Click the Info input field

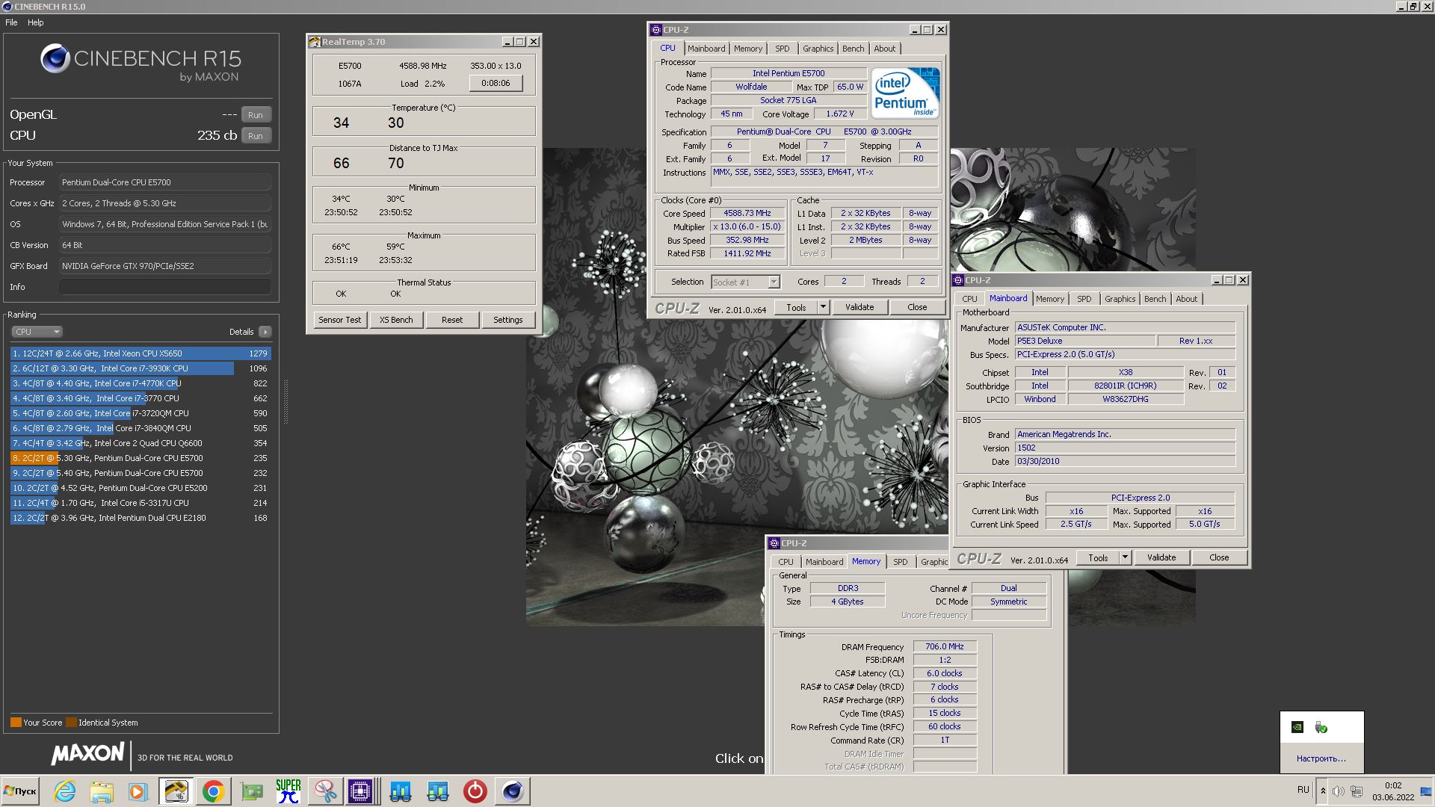164,287
